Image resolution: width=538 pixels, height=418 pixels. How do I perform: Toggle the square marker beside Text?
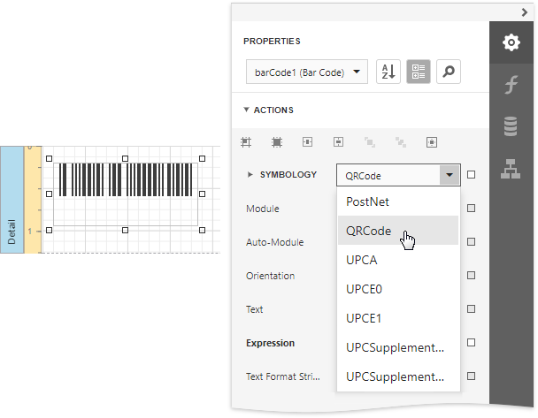pyautogui.click(x=471, y=309)
